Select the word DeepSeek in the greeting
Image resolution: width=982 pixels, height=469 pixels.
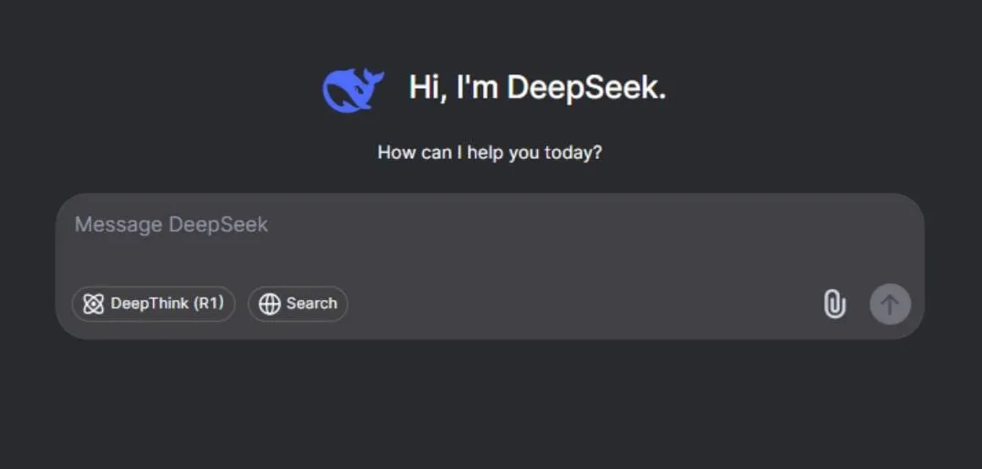click(x=586, y=87)
